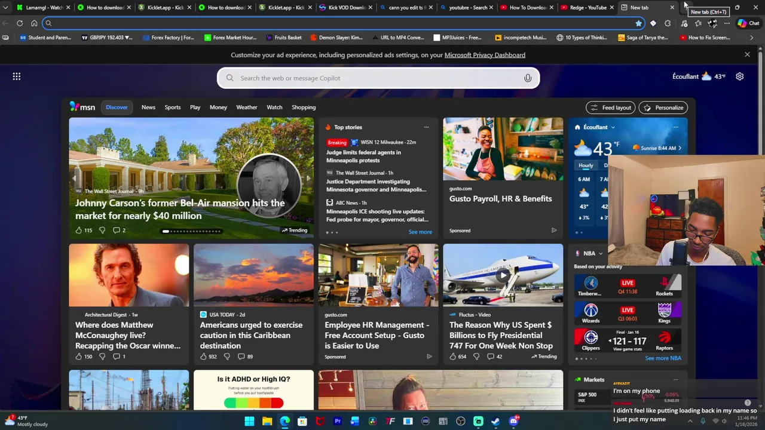Switch to the Discover tab
765x430 pixels.
(x=117, y=107)
